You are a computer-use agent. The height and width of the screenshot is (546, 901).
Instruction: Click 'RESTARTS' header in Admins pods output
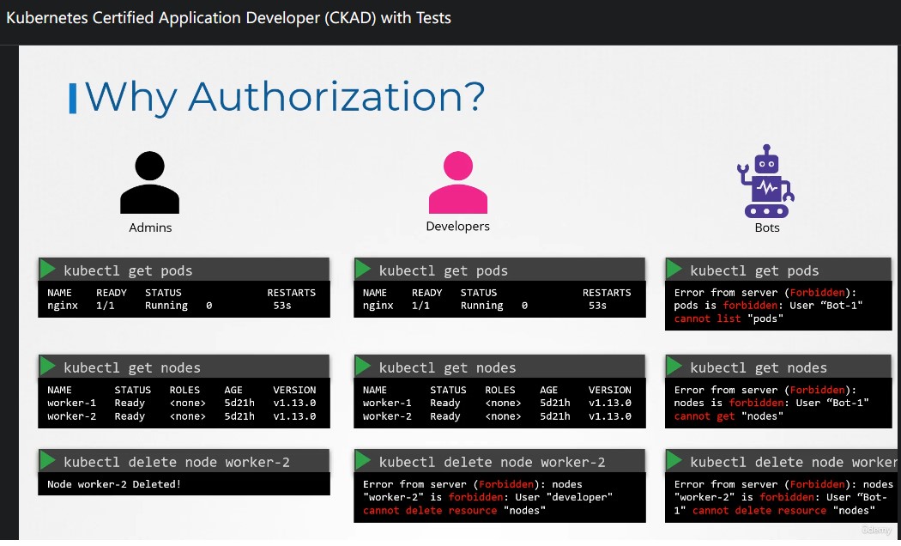(x=292, y=293)
